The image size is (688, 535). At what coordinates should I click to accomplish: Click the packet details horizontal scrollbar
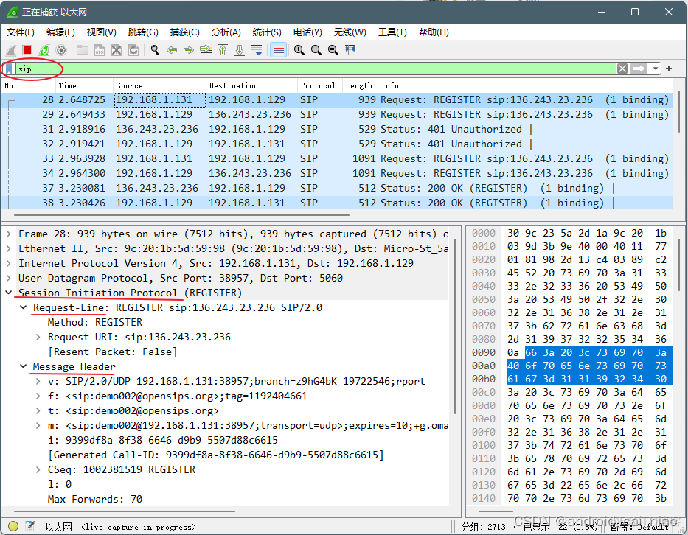(x=125, y=511)
